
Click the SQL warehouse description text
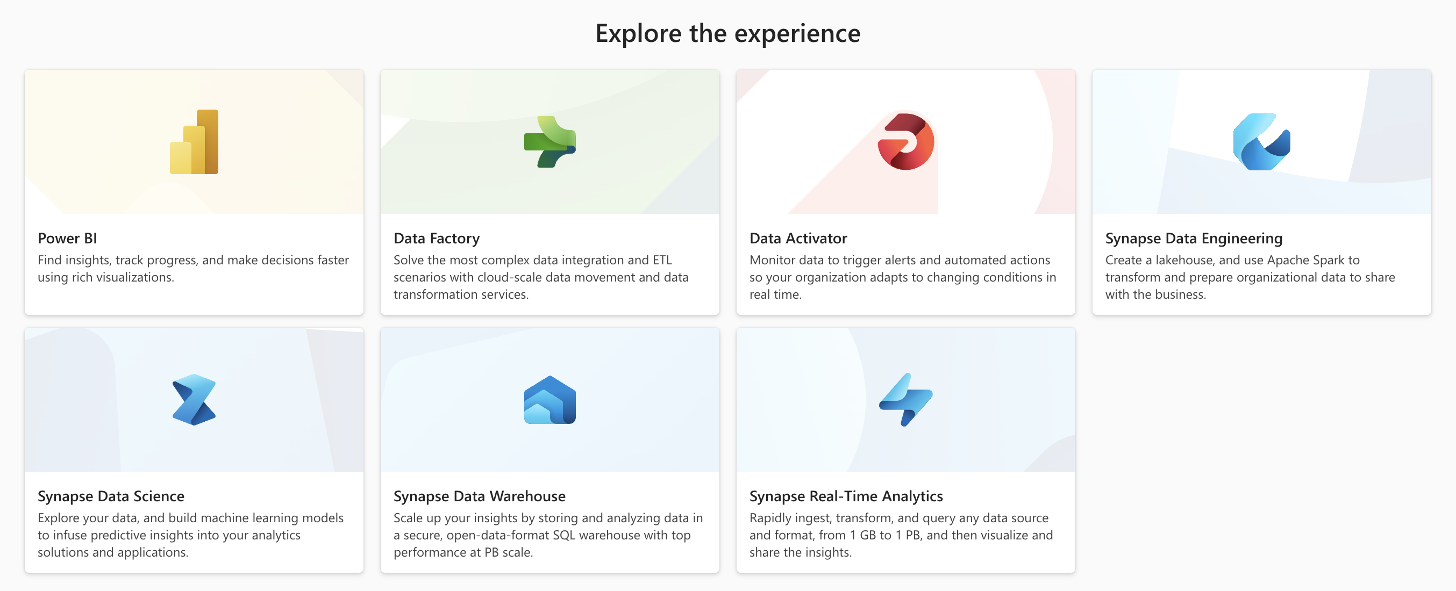pos(548,535)
